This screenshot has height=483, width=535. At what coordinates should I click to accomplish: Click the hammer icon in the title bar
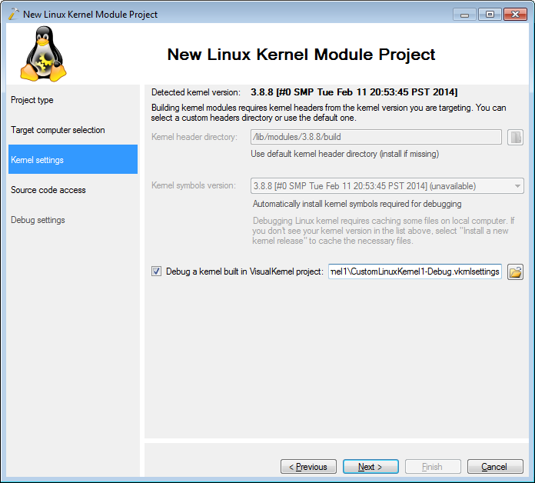[13, 14]
